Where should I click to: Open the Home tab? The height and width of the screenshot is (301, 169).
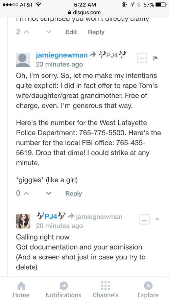21,290
